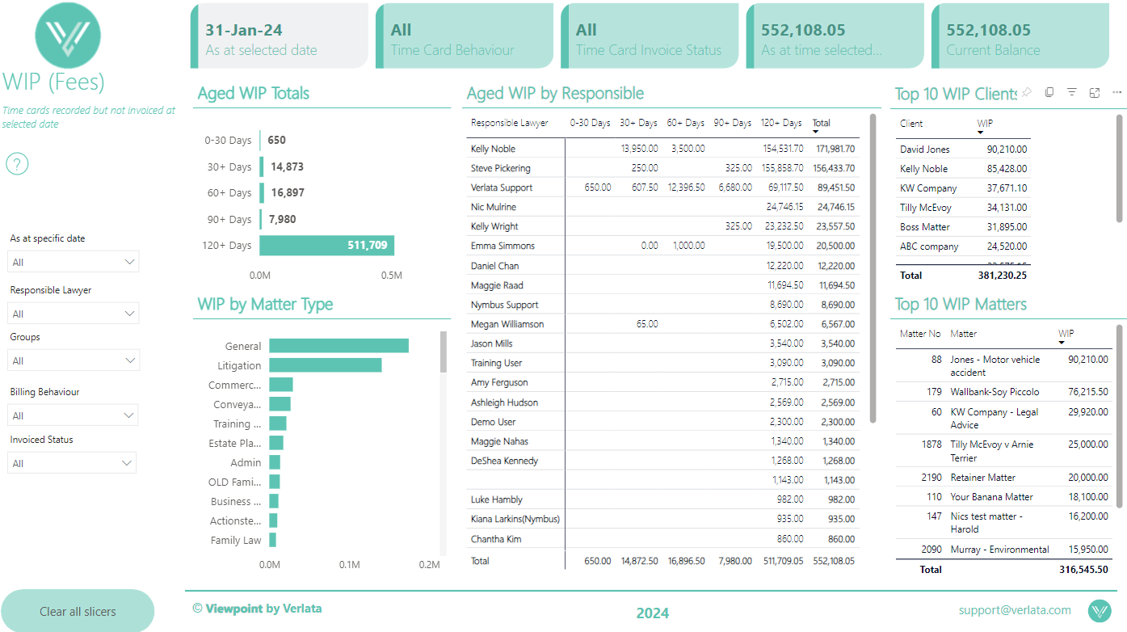Select the Steve Pickering lawyer row
This screenshot has height=632, width=1127.
click(663, 168)
